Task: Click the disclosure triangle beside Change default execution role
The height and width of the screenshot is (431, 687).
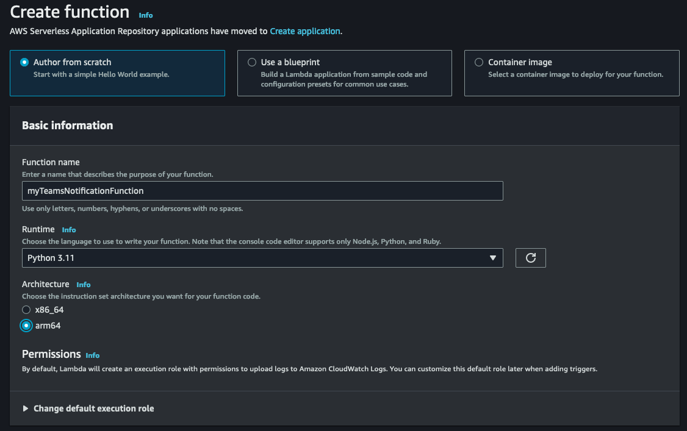Action: click(26, 408)
